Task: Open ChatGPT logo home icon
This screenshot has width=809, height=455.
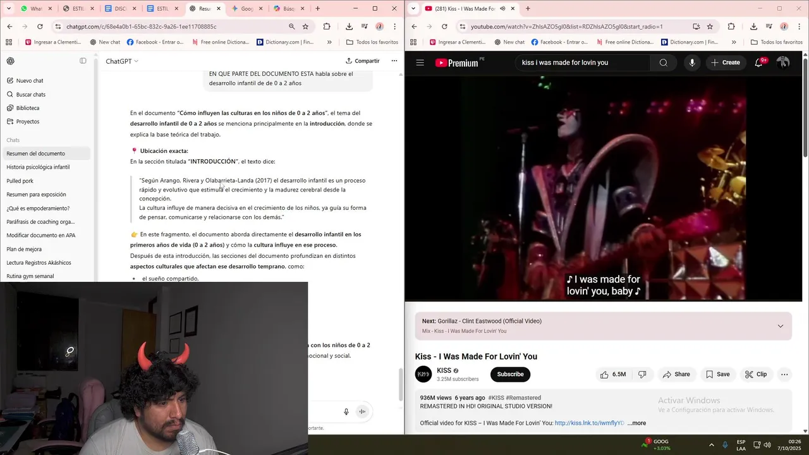Action: (11, 61)
